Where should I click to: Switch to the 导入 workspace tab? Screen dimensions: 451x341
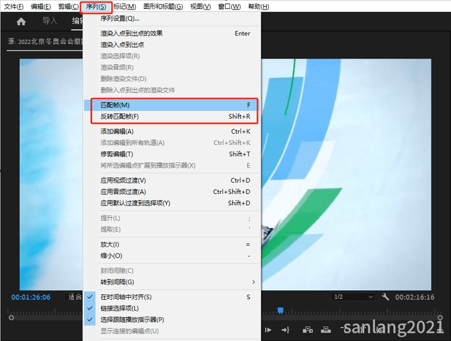[50, 21]
